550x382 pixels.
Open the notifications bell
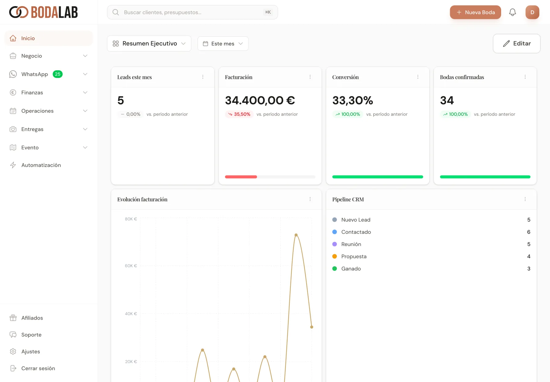(x=512, y=12)
